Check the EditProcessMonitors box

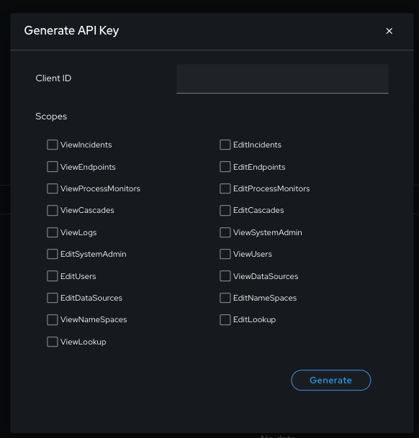[x=225, y=188]
